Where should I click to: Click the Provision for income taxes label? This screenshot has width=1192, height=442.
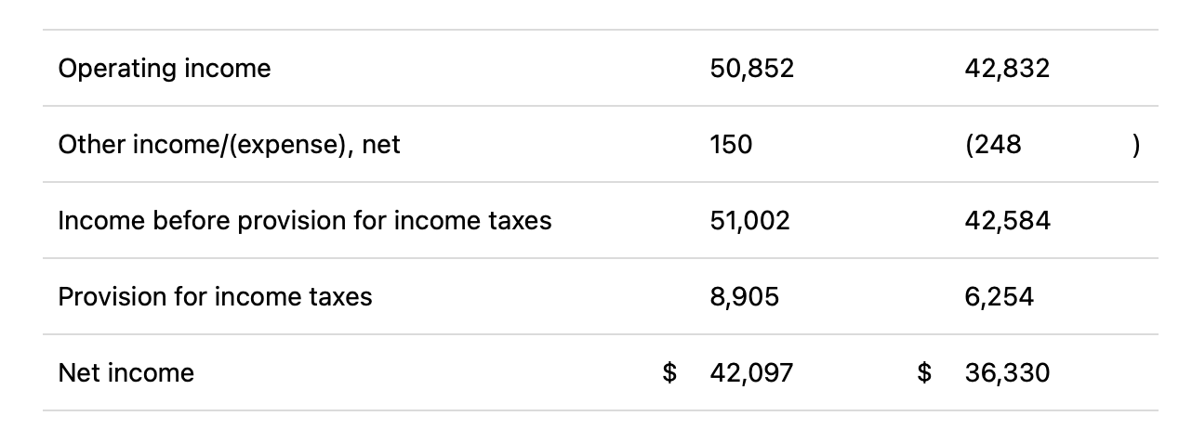tap(215, 297)
